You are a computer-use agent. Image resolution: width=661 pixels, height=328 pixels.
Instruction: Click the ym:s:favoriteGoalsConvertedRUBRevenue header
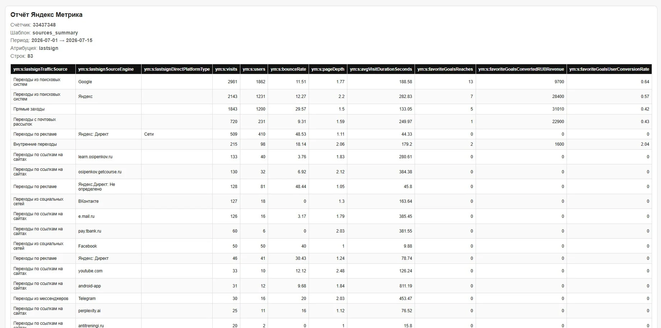pos(521,69)
